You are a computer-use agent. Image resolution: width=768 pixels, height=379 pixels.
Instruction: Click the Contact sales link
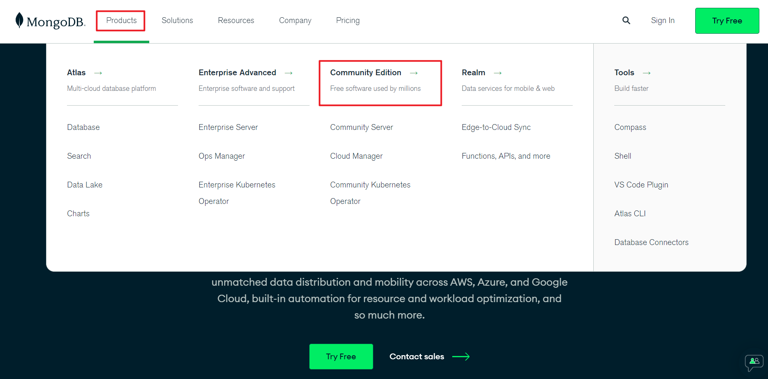(417, 356)
